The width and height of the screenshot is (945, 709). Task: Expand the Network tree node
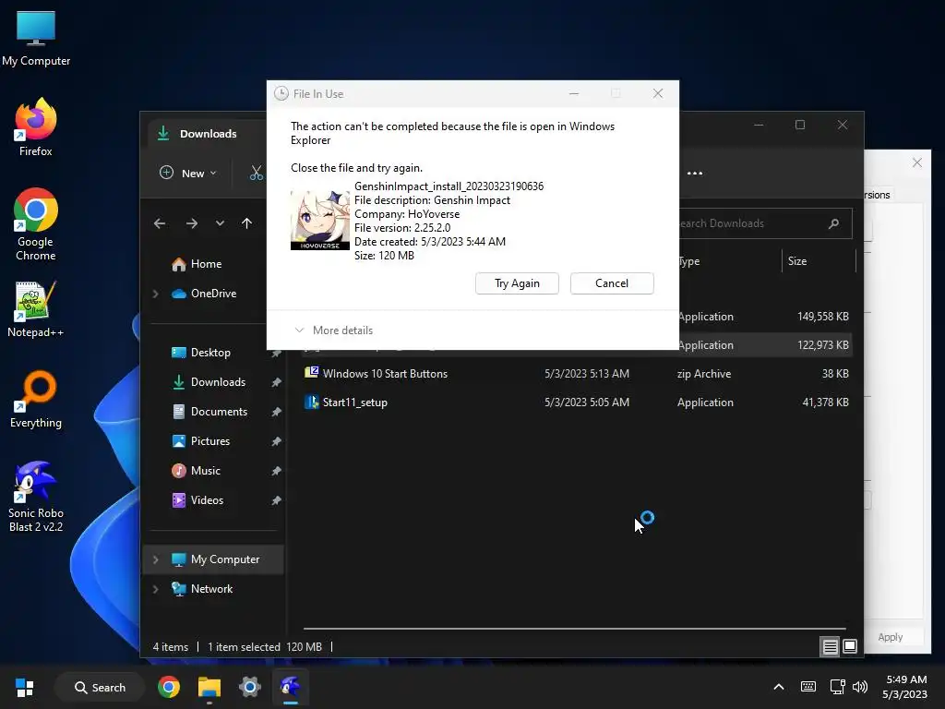click(155, 589)
